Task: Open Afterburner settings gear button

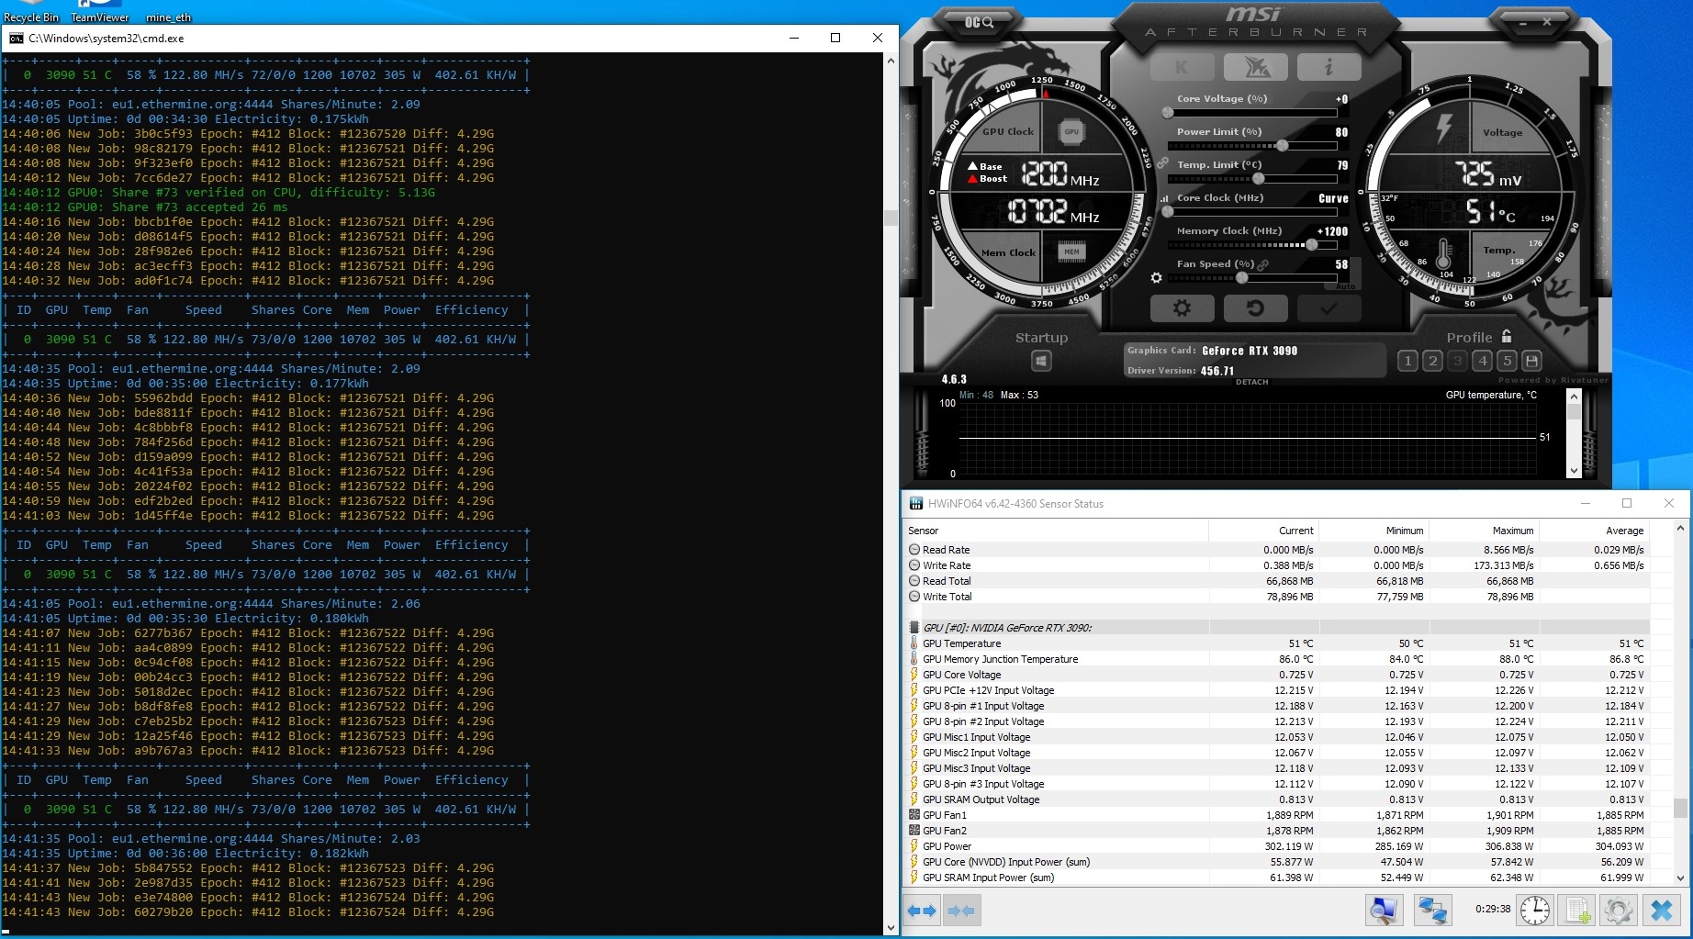Action: coord(1182,308)
